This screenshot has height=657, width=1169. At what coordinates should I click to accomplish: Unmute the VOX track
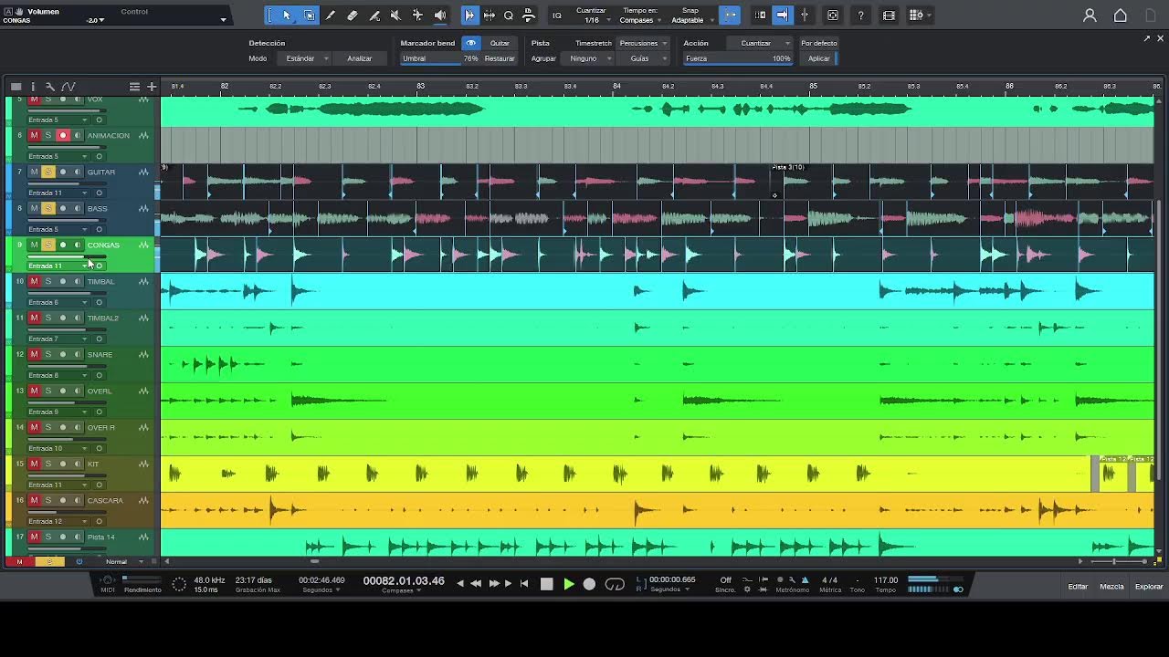click(34, 99)
